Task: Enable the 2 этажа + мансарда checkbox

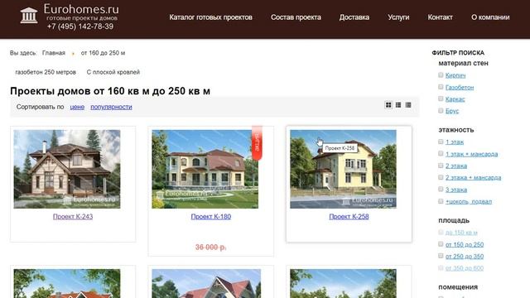Action: tap(441, 177)
